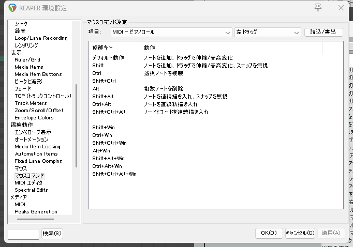This screenshot has width=353, height=247.
Task: Select the 表示 section in tree
Action: tap(16, 52)
